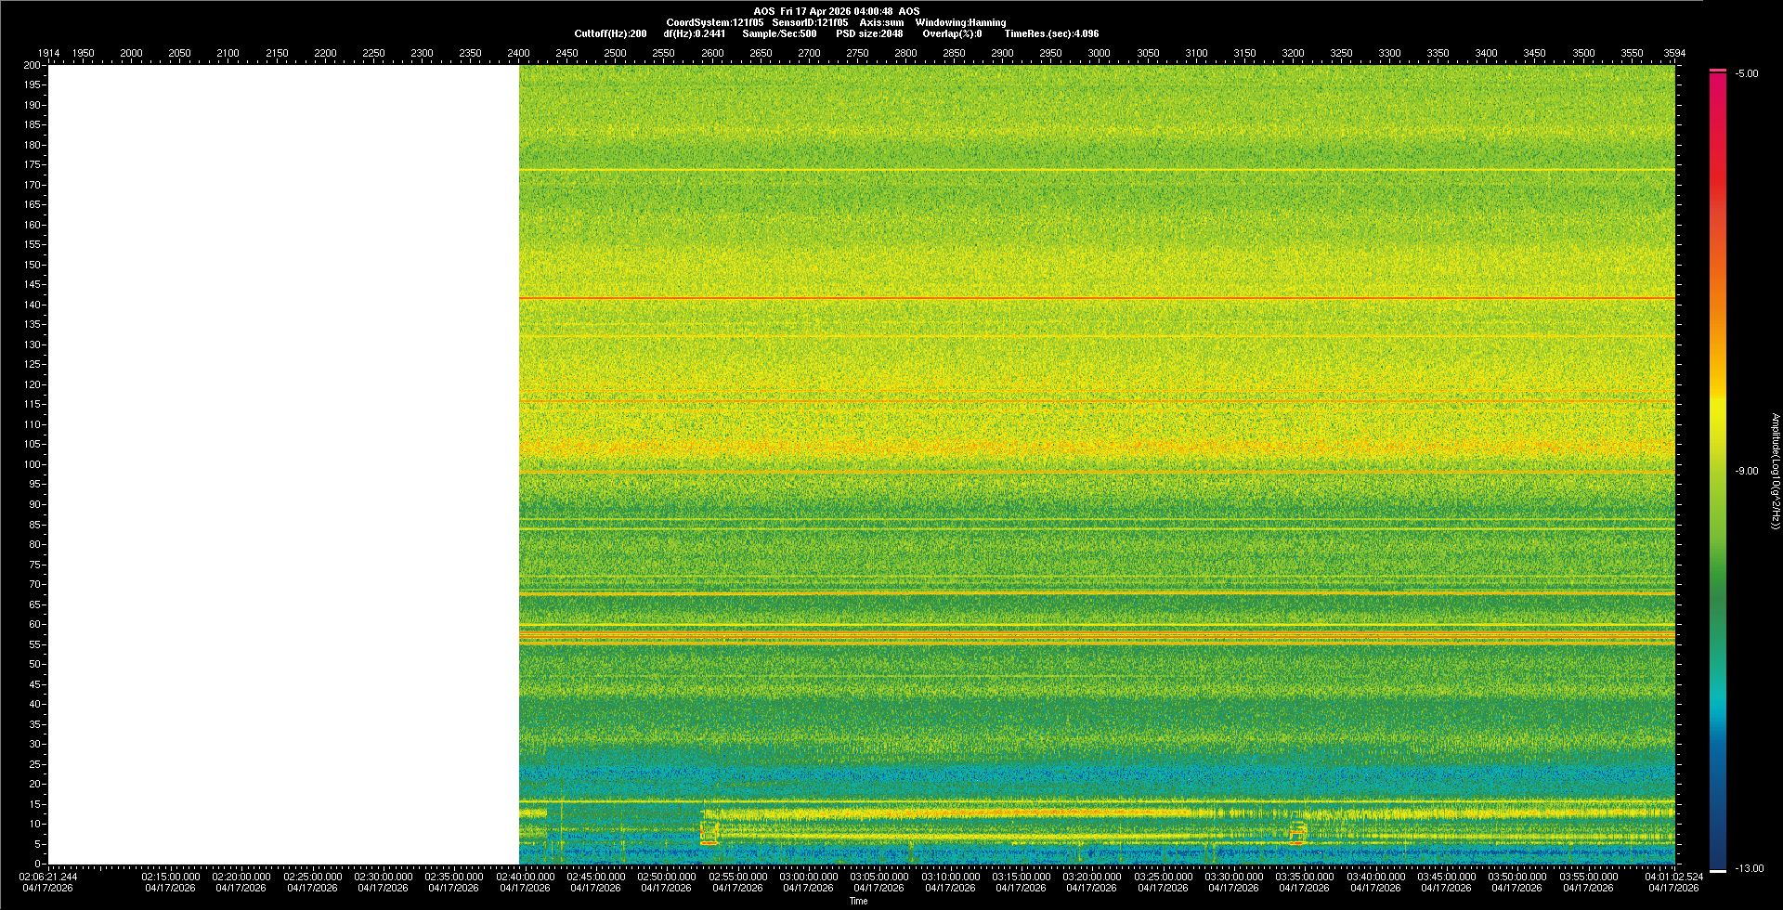Click the Amplitude colorbar axis title
The height and width of the screenshot is (910, 1783).
click(x=1775, y=471)
